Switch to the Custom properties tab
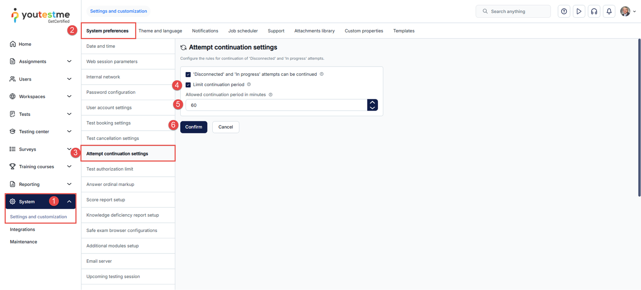The height and width of the screenshot is (290, 641). [364, 31]
